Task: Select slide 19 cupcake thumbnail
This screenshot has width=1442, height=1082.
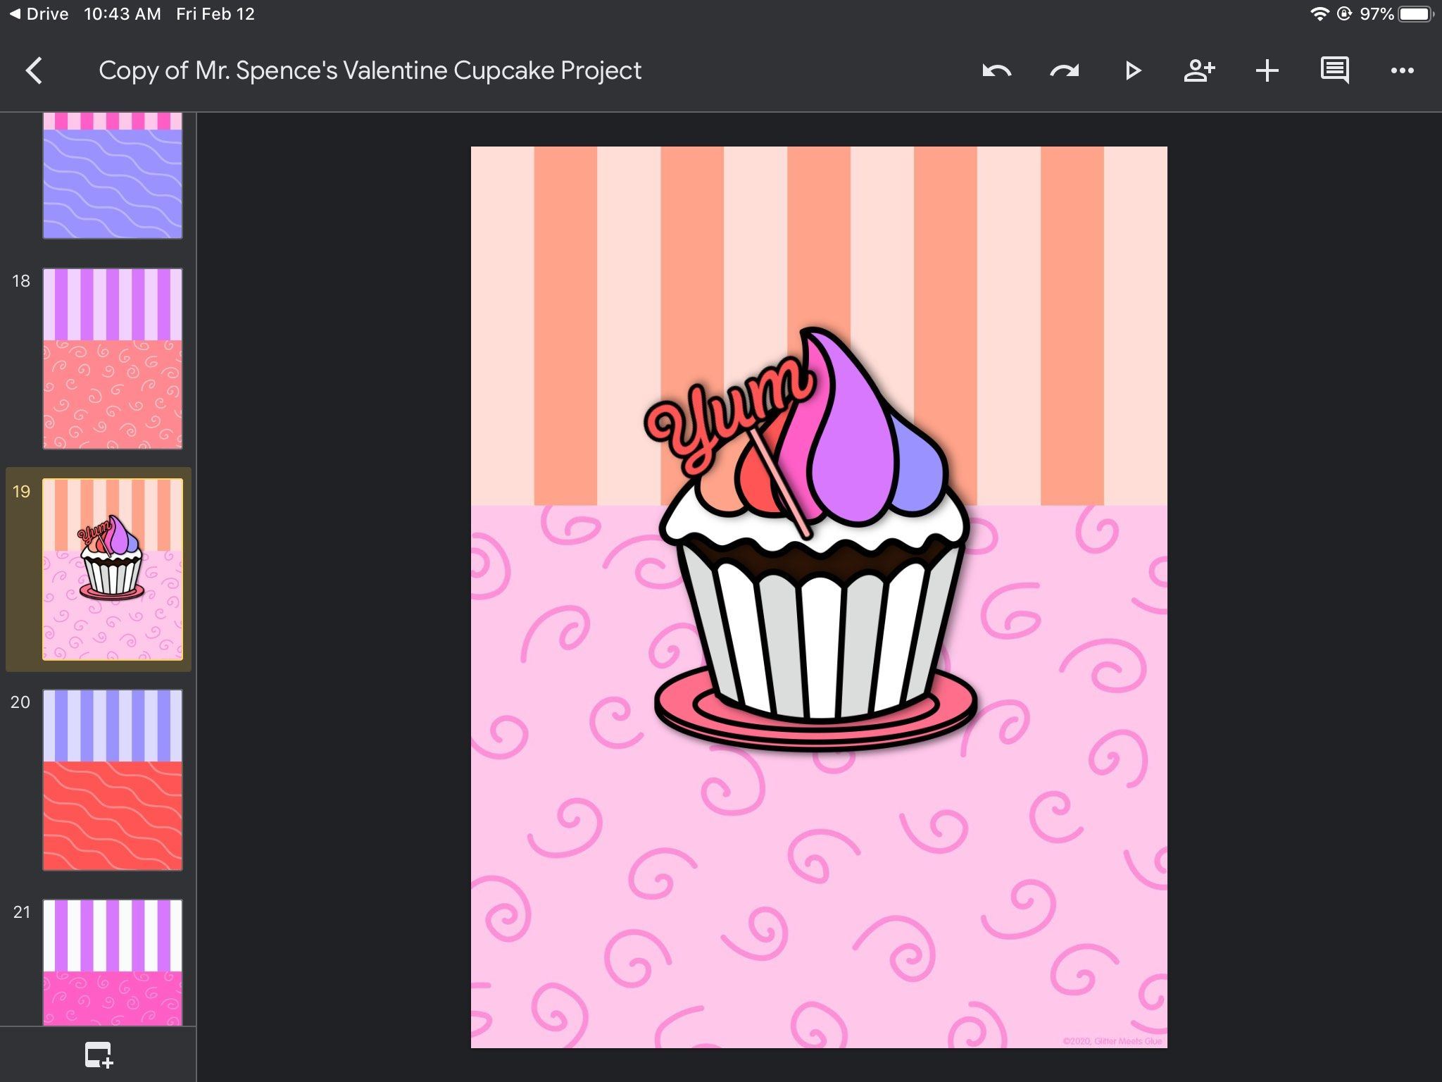Action: tap(113, 569)
